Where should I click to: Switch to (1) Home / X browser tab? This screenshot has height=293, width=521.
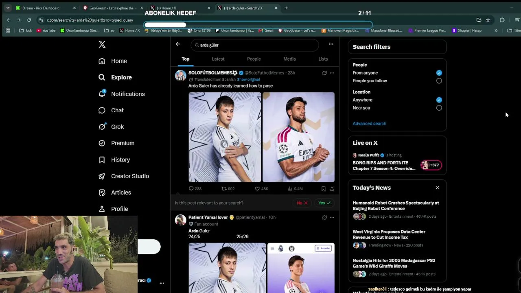pos(180,8)
